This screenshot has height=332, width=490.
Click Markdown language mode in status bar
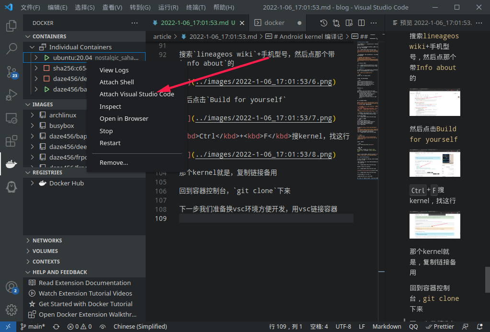[x=387, y=326]
